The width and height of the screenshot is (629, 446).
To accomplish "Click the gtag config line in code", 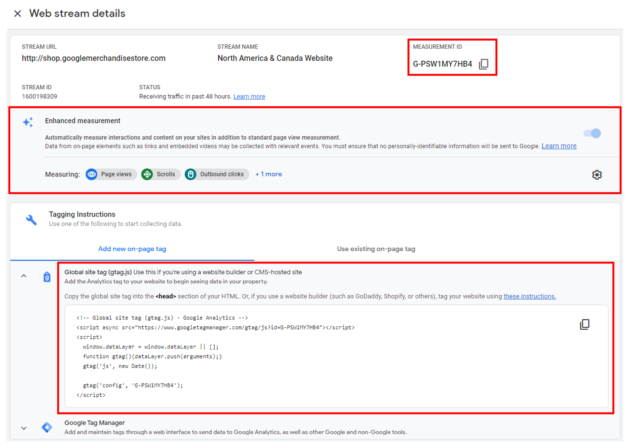I will (133, 385).
